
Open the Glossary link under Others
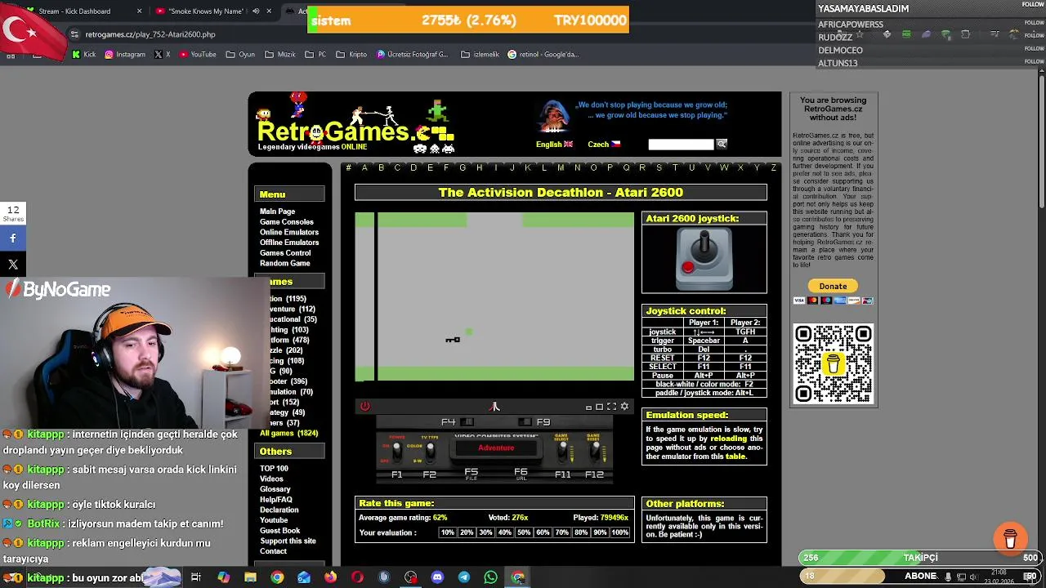275,489
